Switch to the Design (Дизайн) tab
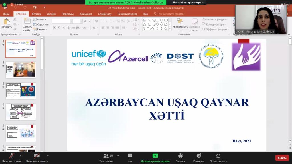This screenshot has width=292, height=164. pyautogui.click(x=51, y=14)
